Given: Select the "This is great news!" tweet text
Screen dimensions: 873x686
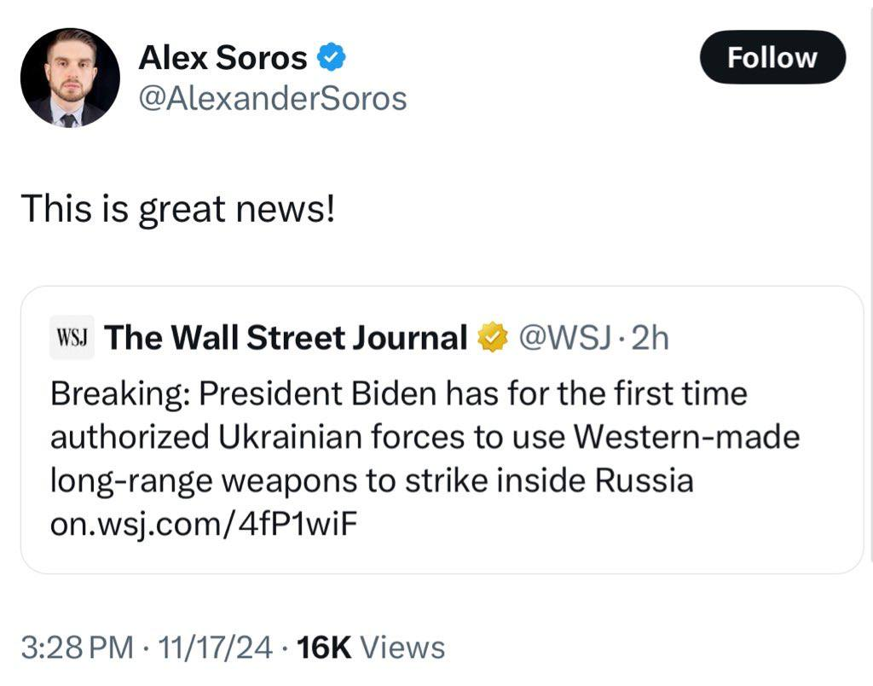Looking at the screenshot, I should click(178, 209).
